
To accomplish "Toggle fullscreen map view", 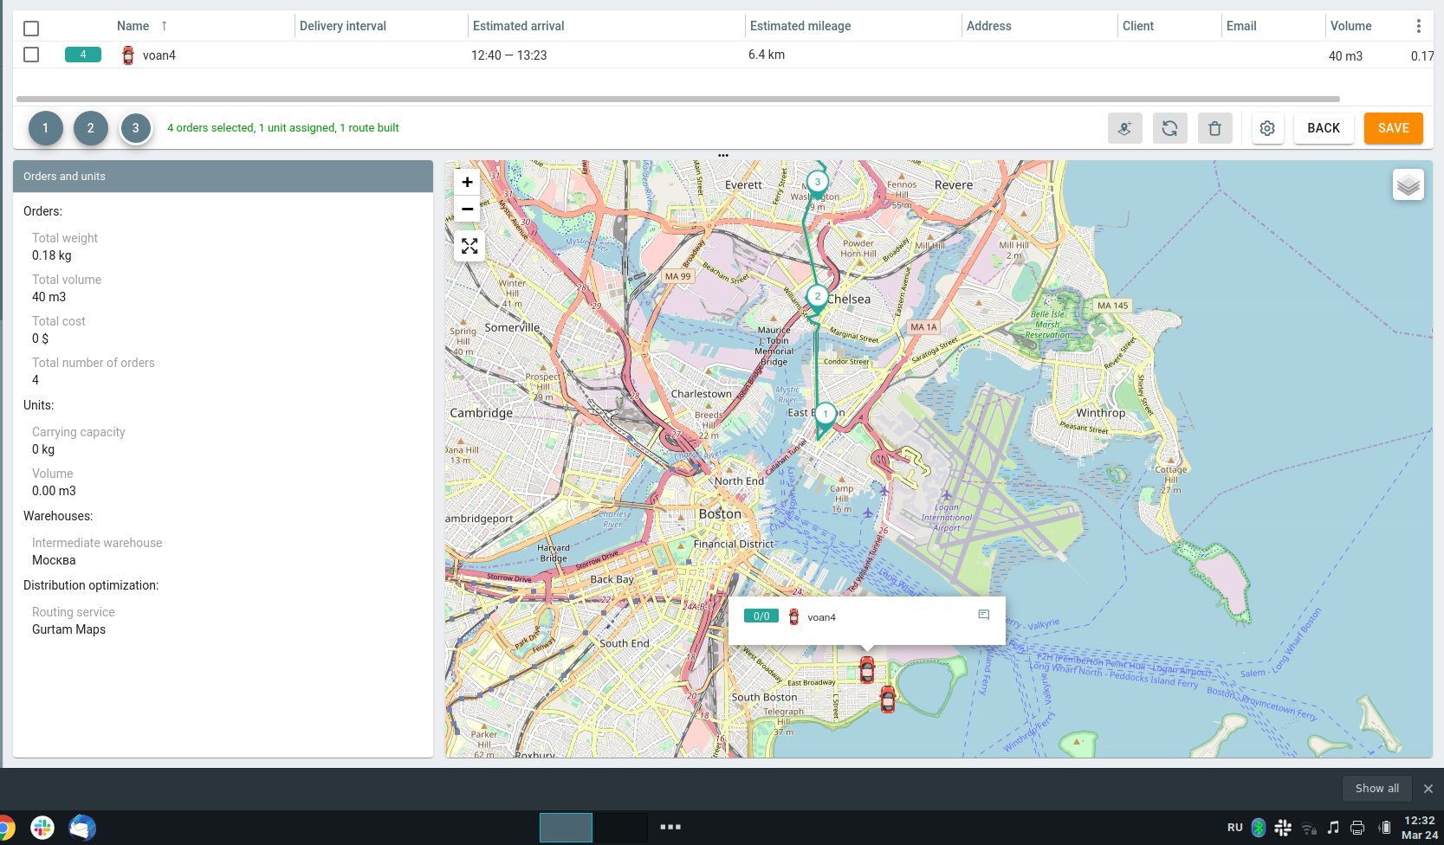I will click(469, 247).
